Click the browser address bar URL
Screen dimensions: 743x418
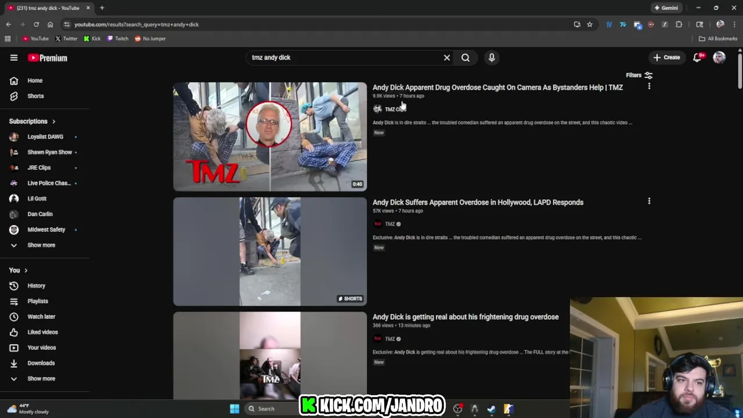pos(136,24)
